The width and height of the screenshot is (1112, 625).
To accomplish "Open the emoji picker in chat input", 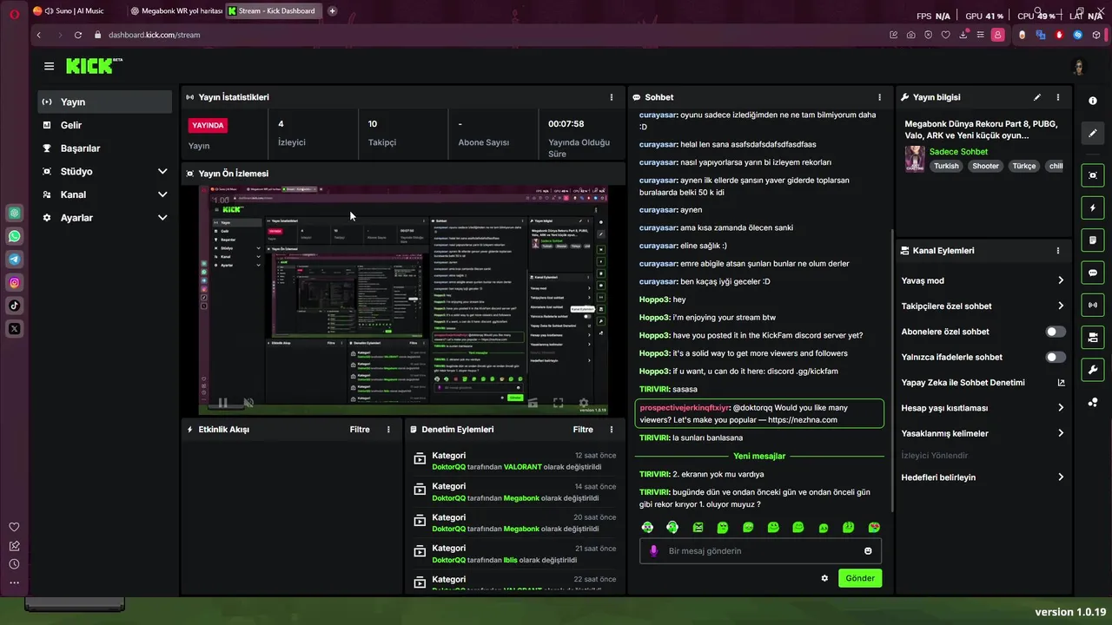I will (x=868, y=551).
